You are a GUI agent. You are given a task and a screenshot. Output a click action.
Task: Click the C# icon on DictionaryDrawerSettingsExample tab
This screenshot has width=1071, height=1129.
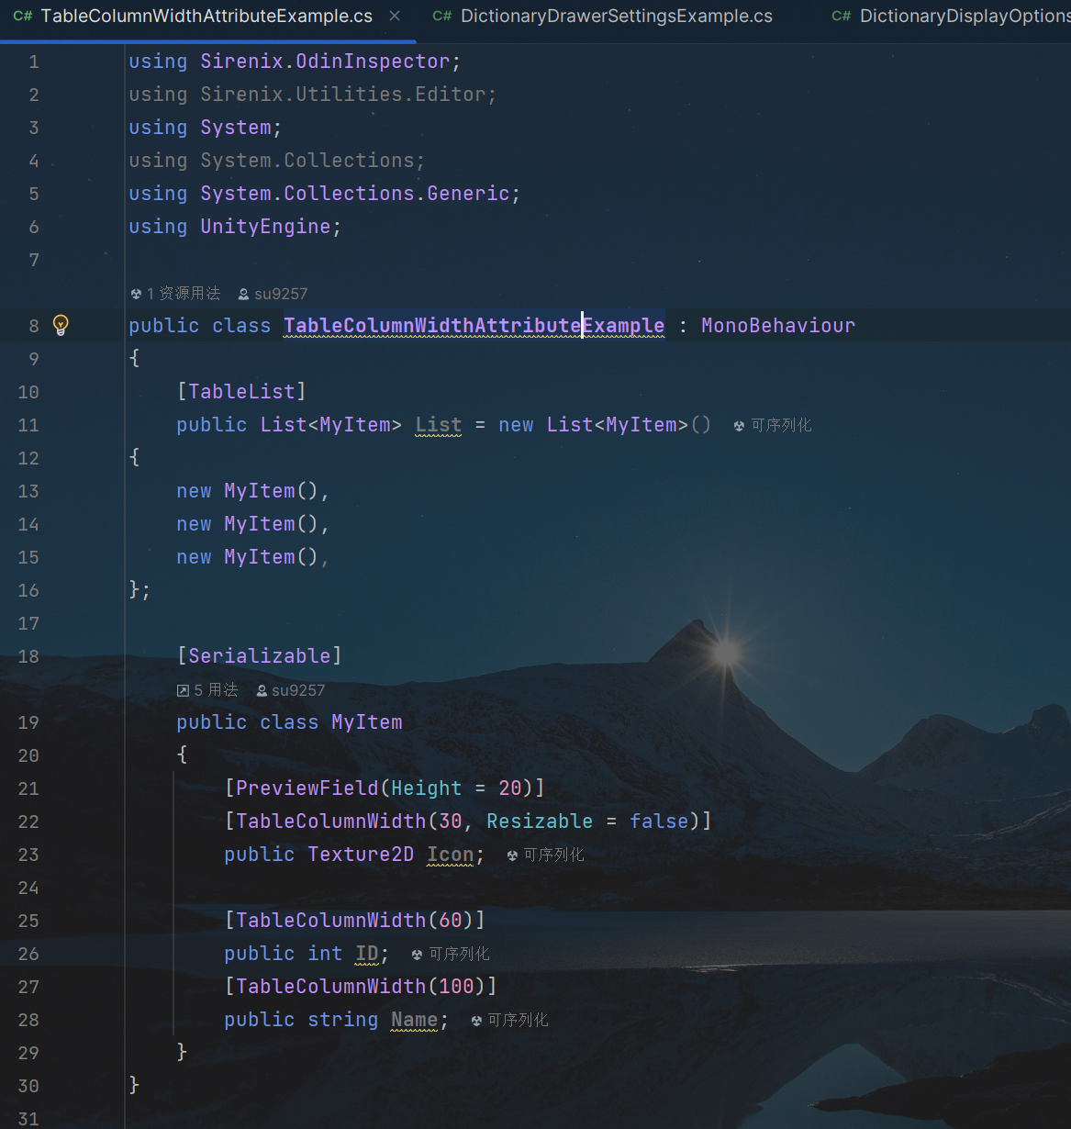(441, 17)
